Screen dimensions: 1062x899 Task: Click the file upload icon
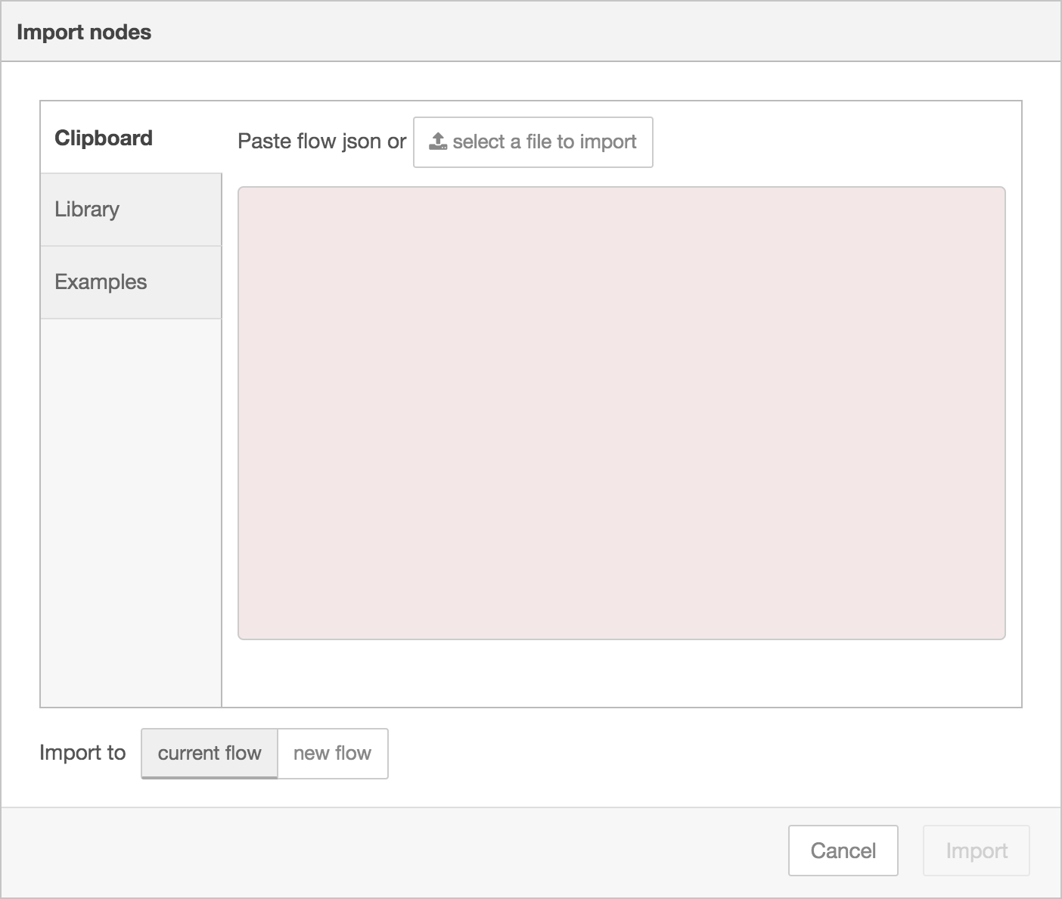point(437,141)
